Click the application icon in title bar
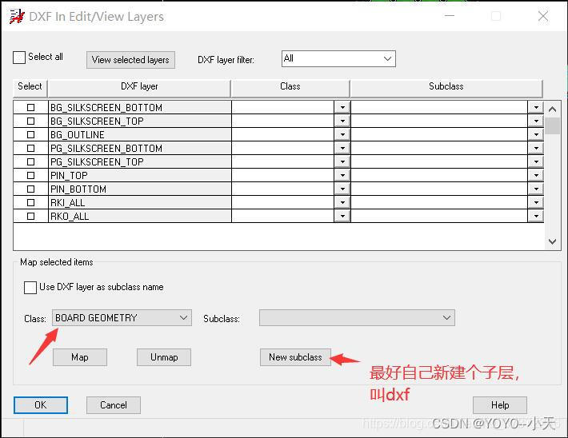Image resolution: width=568 pixels, height=438 pixels. pyautogui.click(x=16, y=16)
